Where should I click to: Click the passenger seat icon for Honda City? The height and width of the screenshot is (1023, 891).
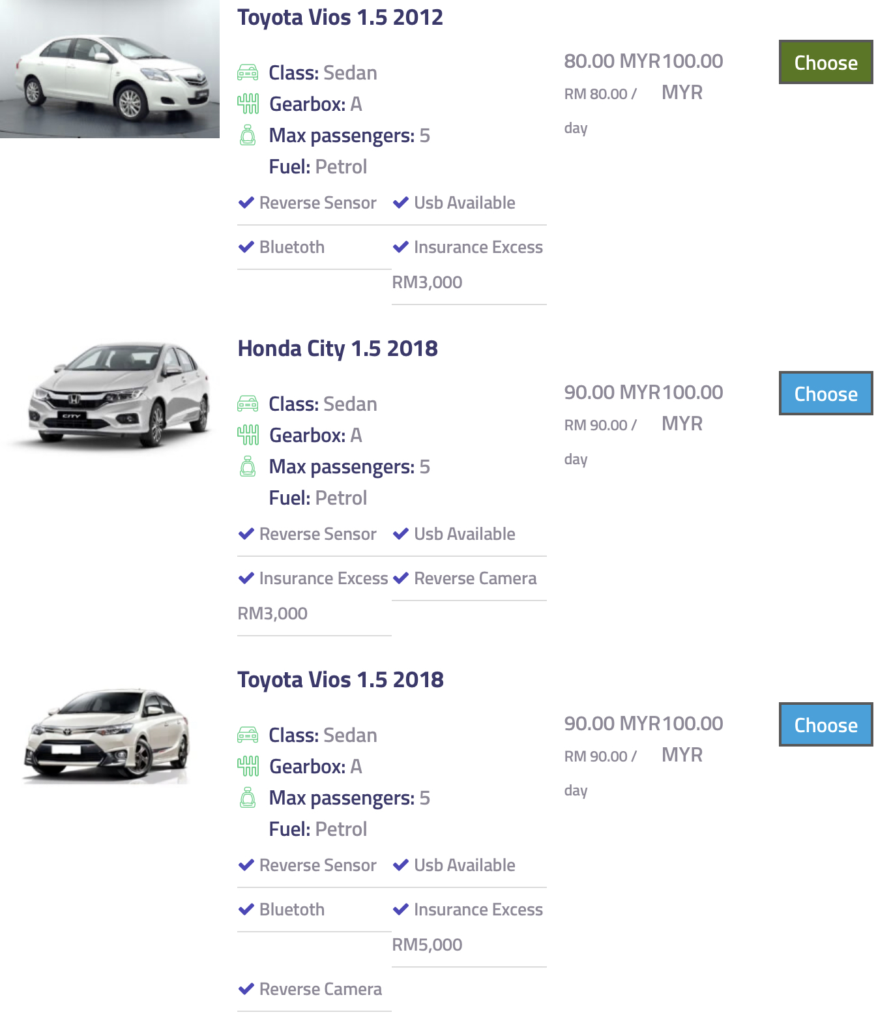[x=248, y=466]
